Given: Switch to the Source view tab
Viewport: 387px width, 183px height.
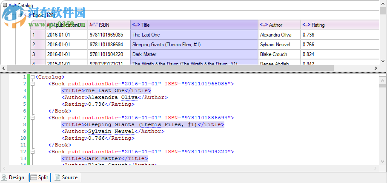Looking at the screenshot, I should click(x=66, y=177).
